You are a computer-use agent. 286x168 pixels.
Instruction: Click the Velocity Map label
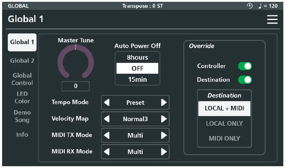70,119
